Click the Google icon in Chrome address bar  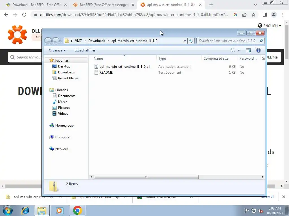(235, 15)
